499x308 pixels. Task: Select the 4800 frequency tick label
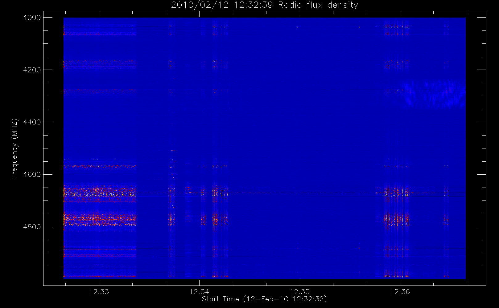point(32,227)
